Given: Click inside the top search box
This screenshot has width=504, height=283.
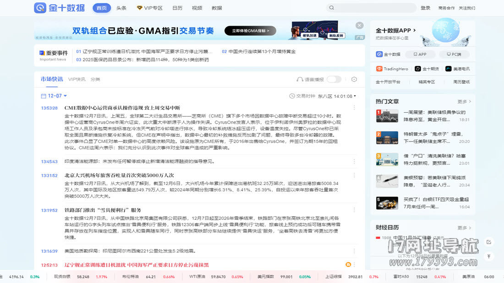Looking at the screenshot, I should pyautogui.click(x=373, y=8).
